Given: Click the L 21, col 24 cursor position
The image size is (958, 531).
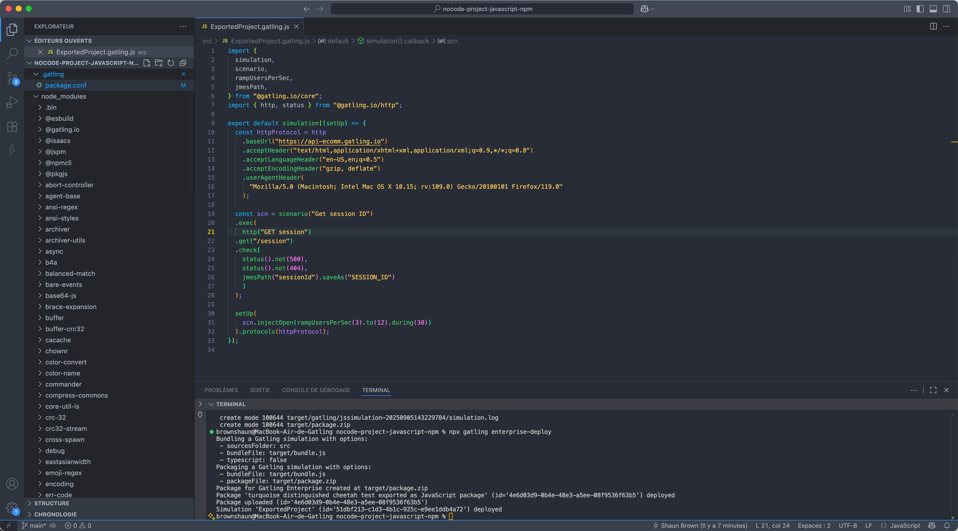Looking at the screenshot, I should 773,525.
